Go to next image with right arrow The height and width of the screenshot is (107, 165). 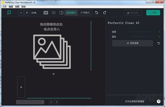[57, 102]
